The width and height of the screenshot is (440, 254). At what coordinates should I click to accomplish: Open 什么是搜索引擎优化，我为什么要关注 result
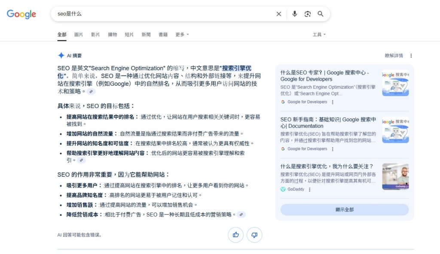tap(327, 166)
